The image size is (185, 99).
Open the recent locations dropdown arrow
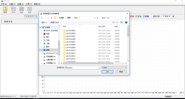(49, 18)
